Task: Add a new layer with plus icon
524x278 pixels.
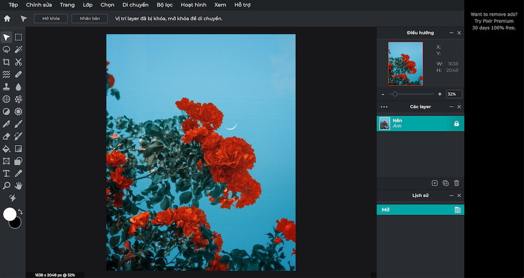Action: pyautogui.click(x=434, y=183)
